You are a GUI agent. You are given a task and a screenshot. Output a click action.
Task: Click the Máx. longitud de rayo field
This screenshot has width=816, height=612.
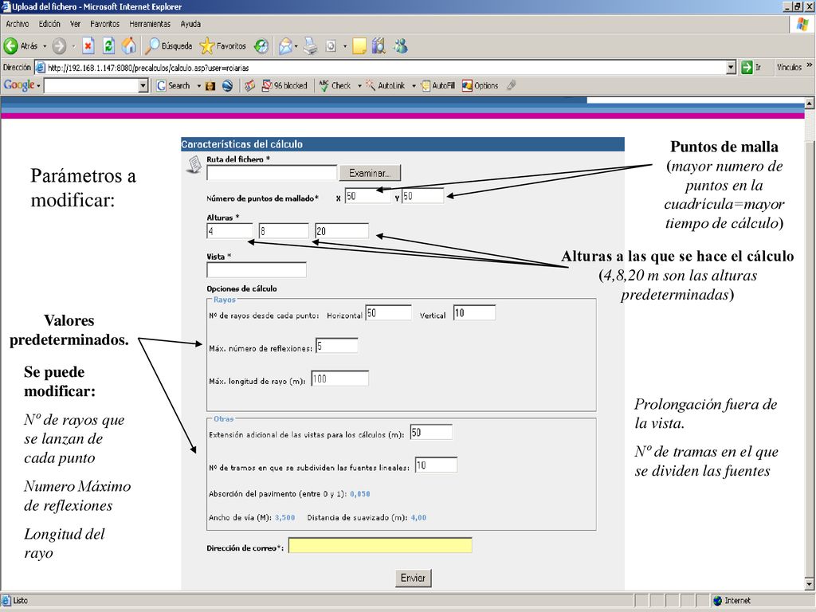[340, 379]
